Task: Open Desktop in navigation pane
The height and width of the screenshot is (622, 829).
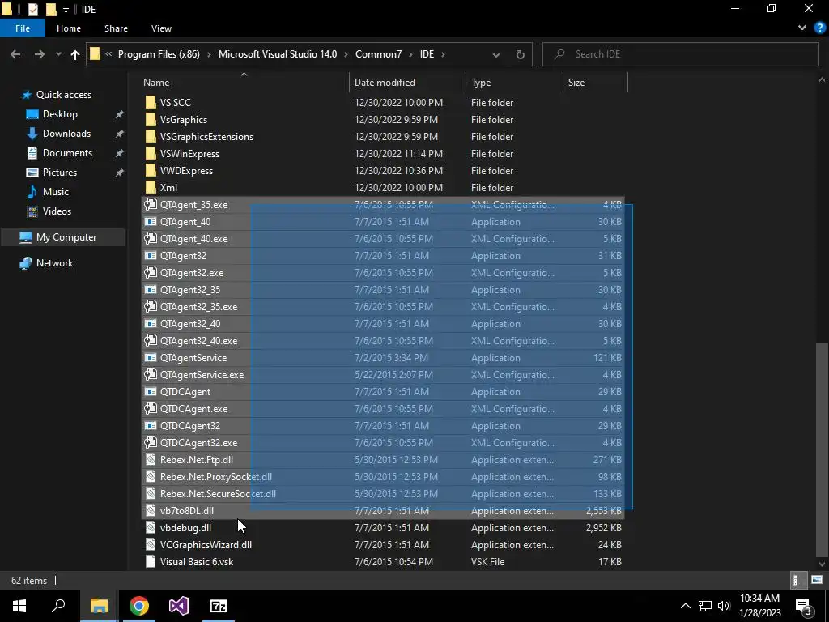Action: click(60, 114)
